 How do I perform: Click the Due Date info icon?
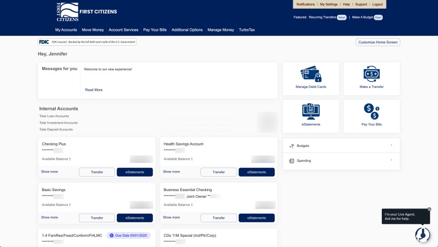coord(111,236)
